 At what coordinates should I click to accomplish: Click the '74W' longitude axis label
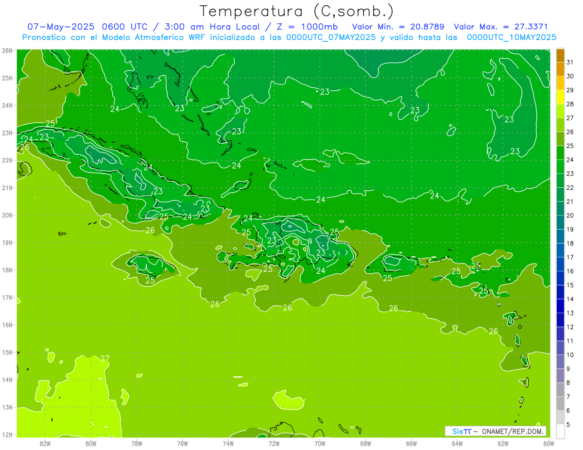(x=228, y=443)
